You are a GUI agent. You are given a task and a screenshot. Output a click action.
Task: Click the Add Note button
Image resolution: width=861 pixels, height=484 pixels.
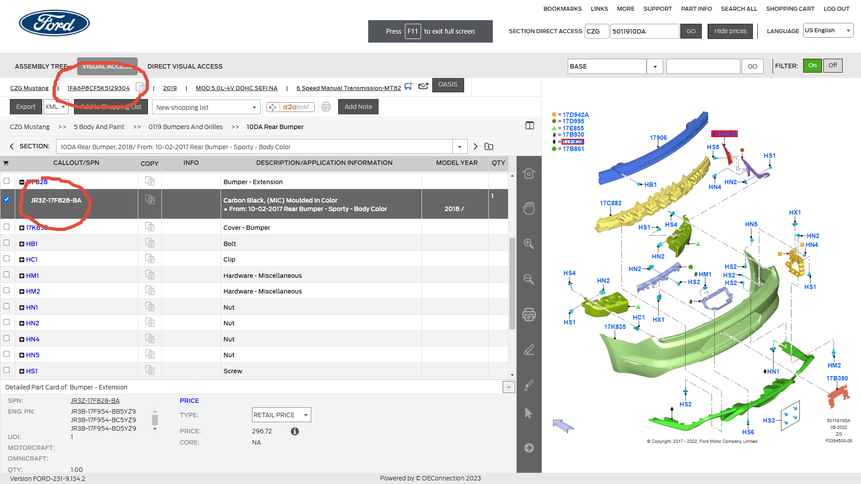[358, 107]
